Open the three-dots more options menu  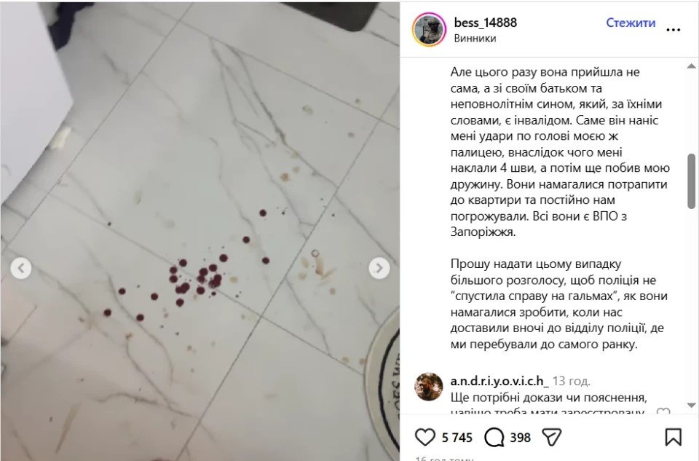point(673,29)
